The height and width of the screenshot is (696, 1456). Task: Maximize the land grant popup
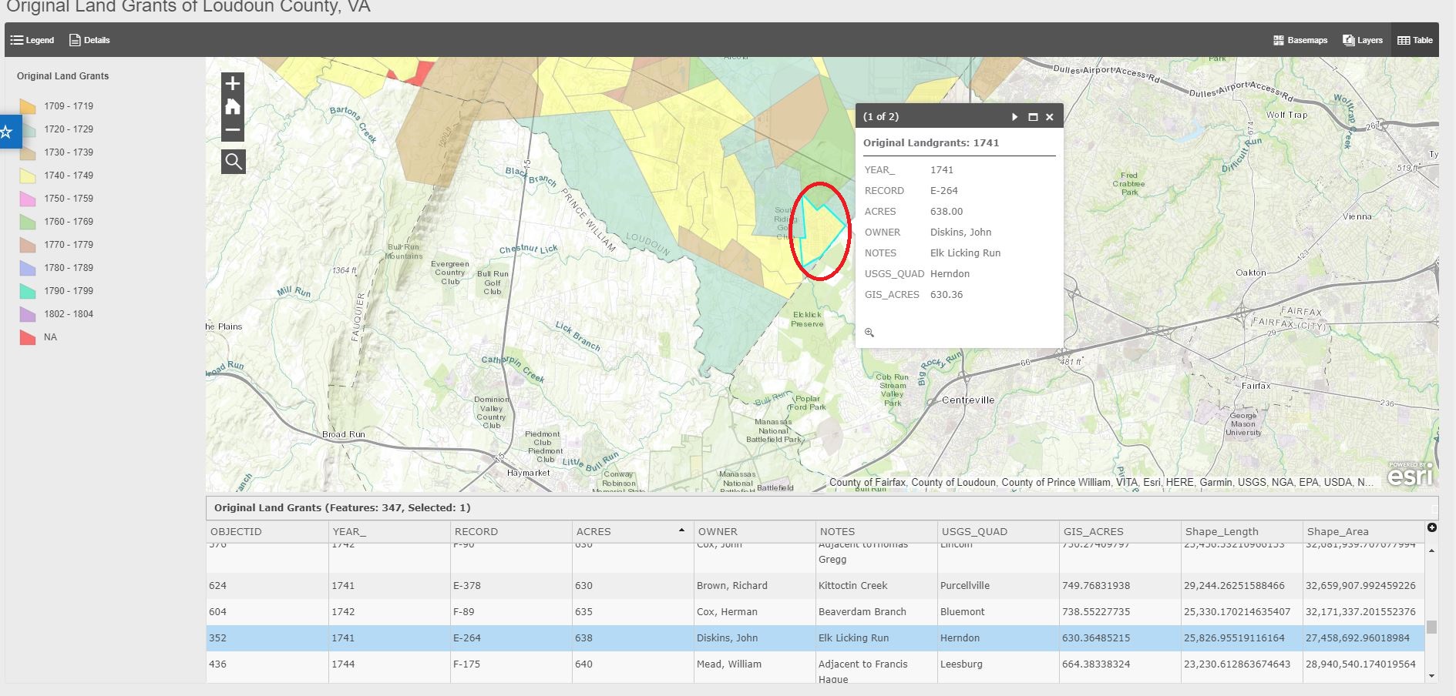coord(1033,117)
